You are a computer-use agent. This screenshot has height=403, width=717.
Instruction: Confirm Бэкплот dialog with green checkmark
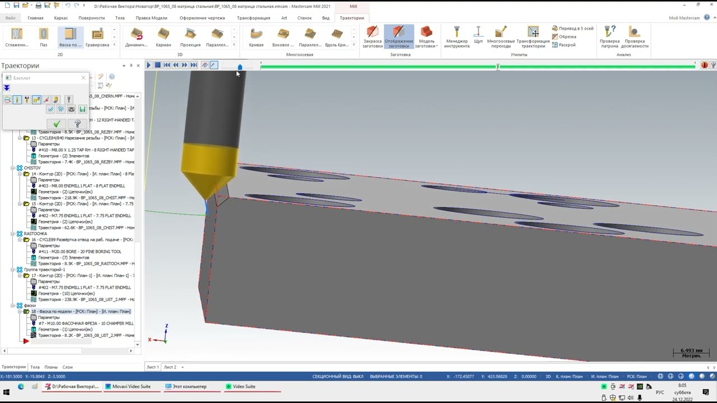tap(57, 124)
